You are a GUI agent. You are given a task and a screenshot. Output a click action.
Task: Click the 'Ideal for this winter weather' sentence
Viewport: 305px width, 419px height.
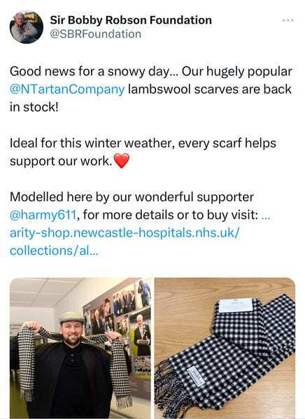[x=143, y=152]
